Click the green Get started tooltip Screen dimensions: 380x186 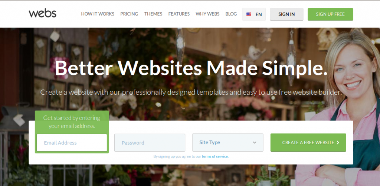(x=72, y=122)
